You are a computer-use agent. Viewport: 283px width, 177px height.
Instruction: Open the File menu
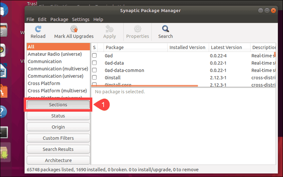[30, 19]
